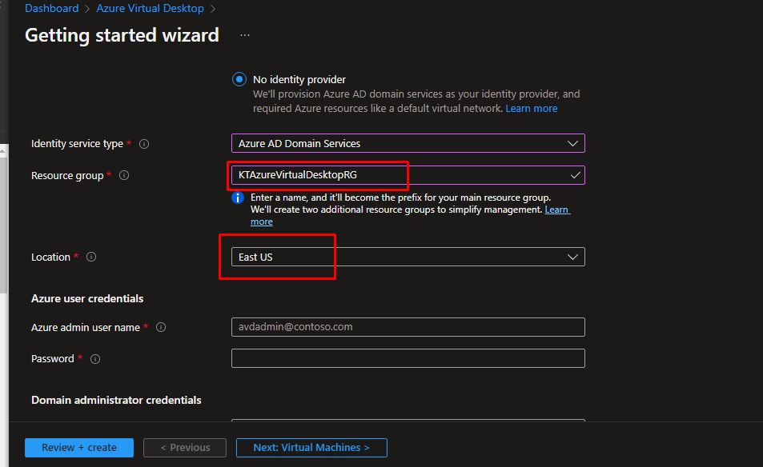Select the No identity provider radio button
The width and height of the screenshot is (763, 467).
click(239, 80)
